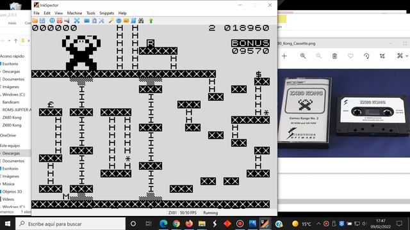Open the File menu in InkSpector
Image resolution: width=410 pixels, height=230 pixels.
coord(37,13)
